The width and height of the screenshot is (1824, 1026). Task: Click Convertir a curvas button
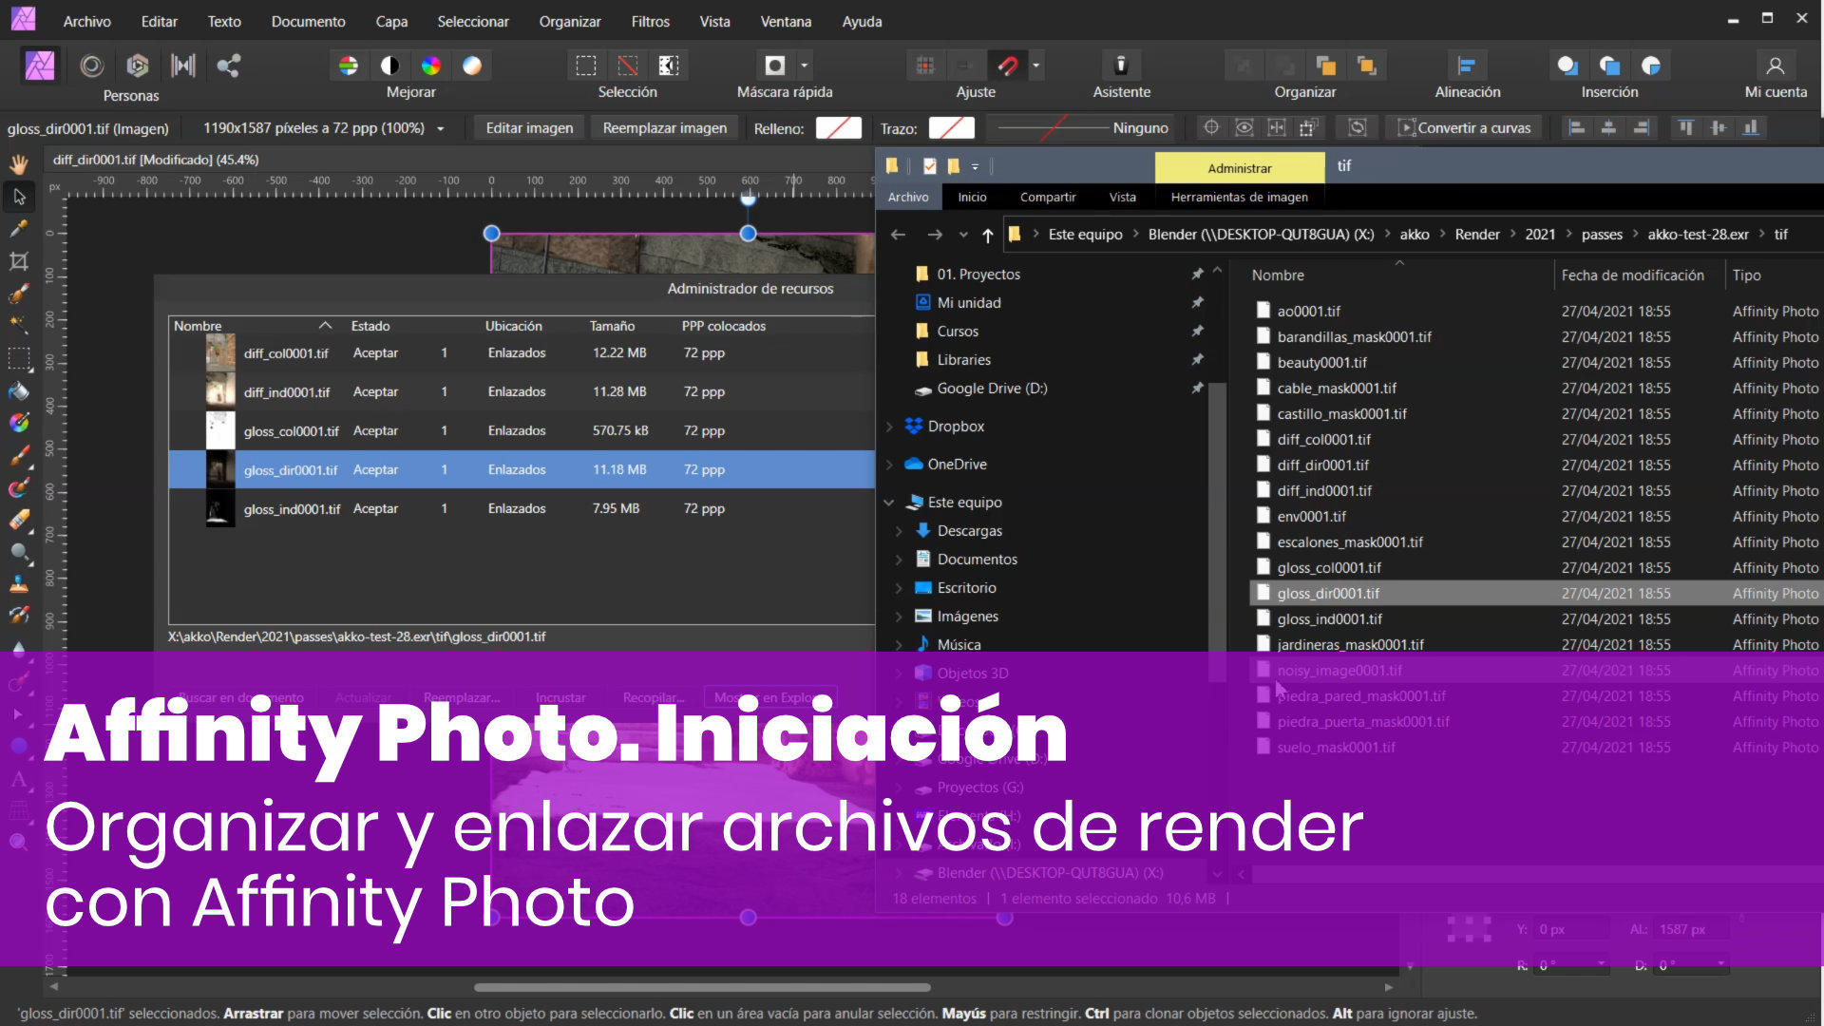[1464, 127]
